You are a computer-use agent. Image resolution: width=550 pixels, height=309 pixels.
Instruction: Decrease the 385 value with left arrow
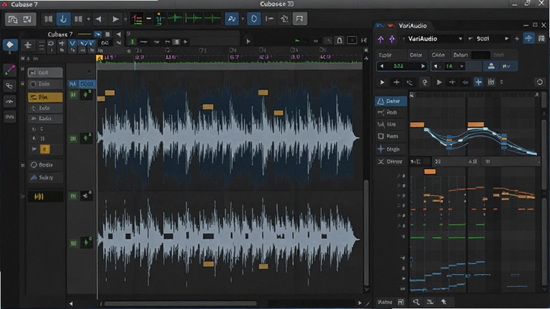click(x=382, y=66)
